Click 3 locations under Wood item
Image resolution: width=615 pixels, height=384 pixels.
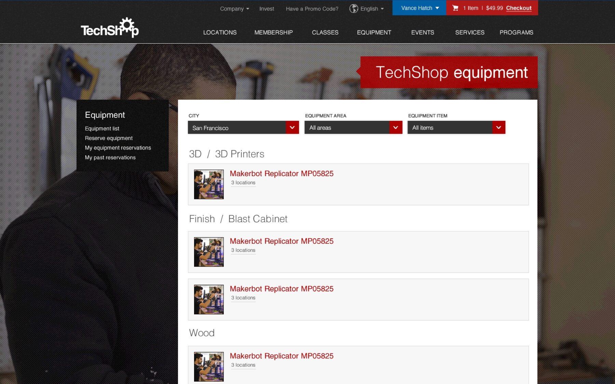(243, 365)
